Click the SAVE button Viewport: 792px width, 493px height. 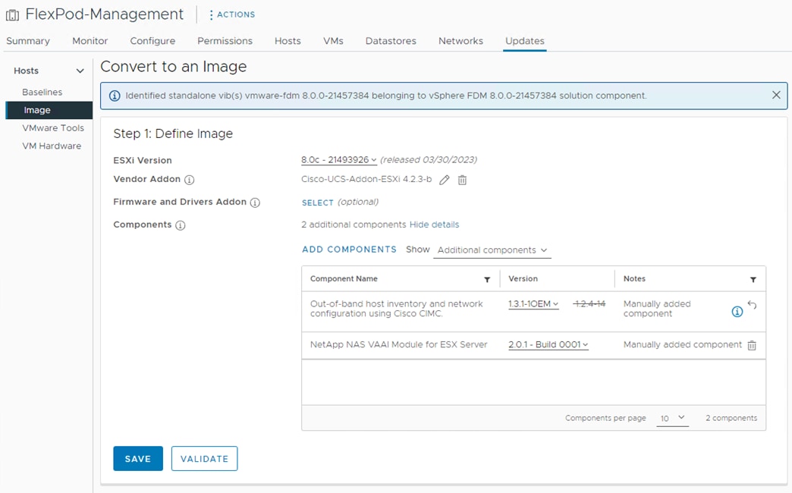coord(138,459)
